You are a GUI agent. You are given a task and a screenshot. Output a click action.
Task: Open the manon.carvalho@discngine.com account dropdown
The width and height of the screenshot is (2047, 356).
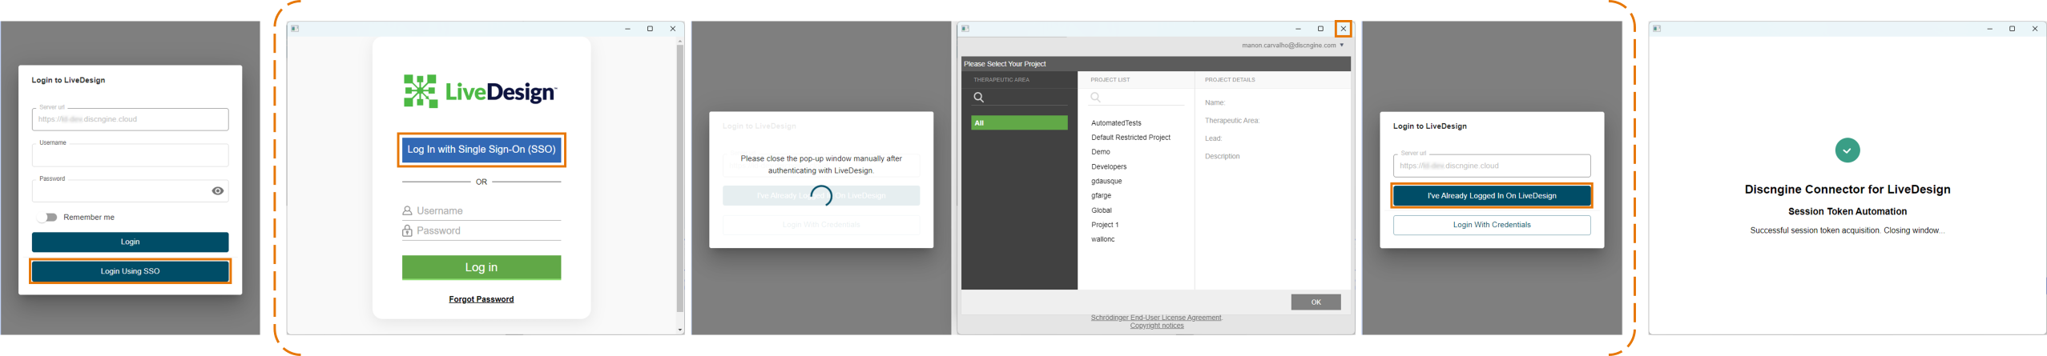coord(1293,46)
